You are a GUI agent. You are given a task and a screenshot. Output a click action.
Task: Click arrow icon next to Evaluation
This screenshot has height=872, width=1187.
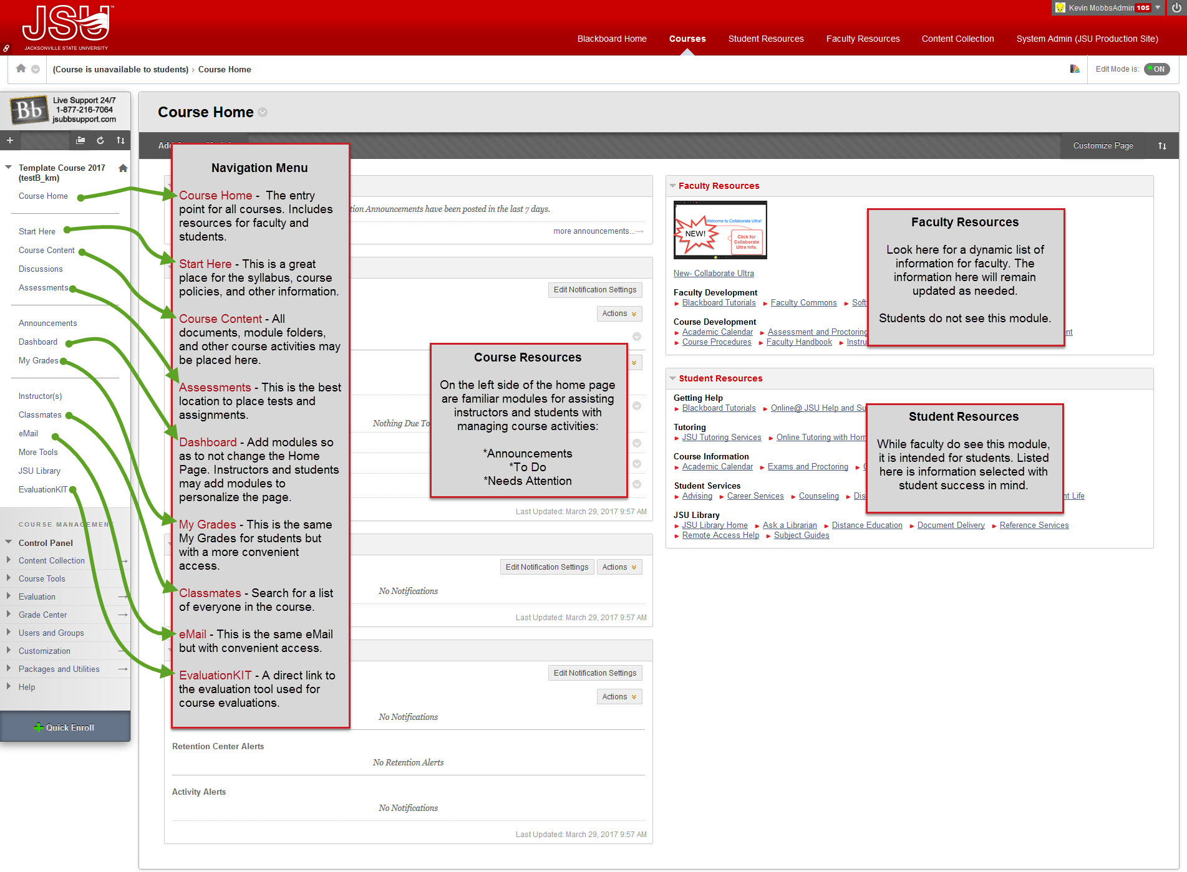(x=123, y=597)
